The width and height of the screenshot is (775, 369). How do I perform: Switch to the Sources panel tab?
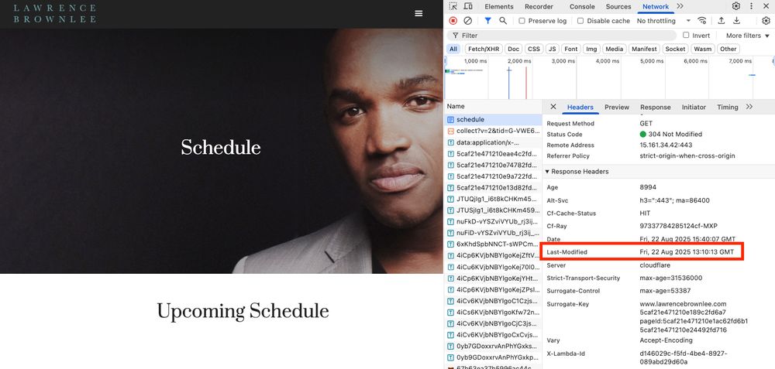click(x=618, y=6)
